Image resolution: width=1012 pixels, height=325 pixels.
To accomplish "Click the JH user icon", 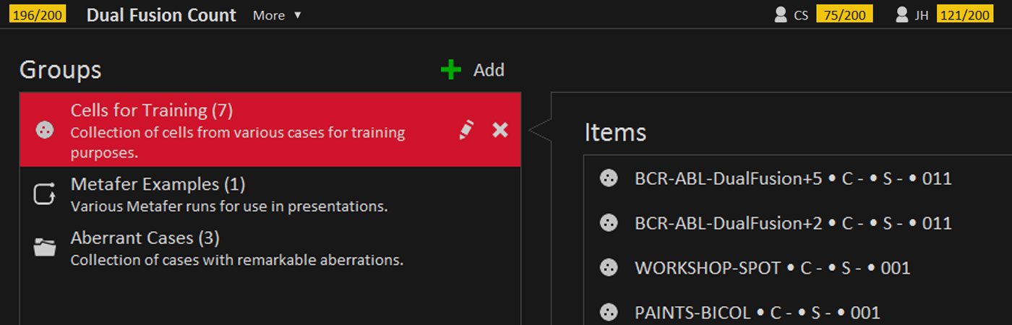I will pyautogui.click(x=901, y=14).
